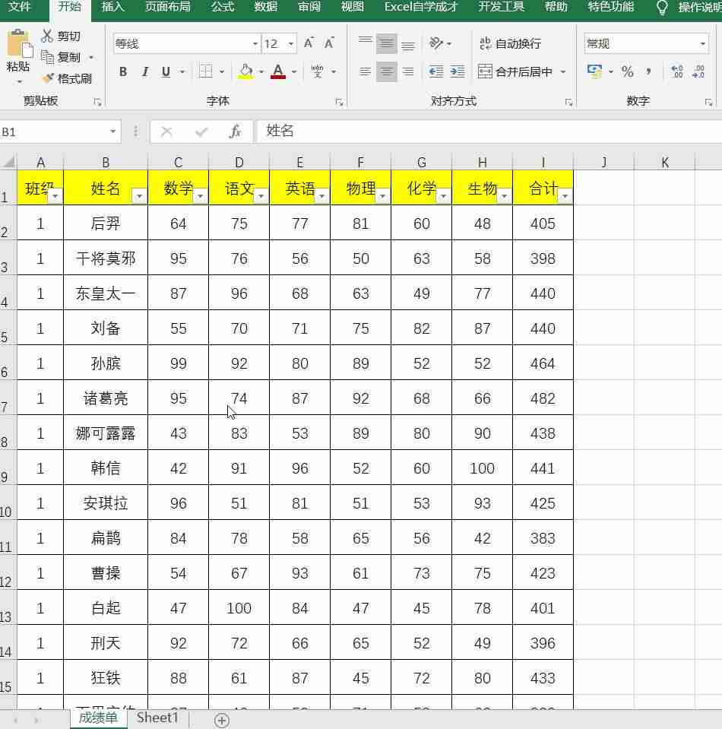Open font size dropdown
The image size is (722, 729).
point(290,43)
